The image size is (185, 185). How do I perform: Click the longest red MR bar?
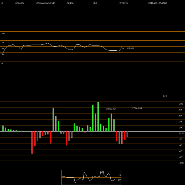point(32,142)
